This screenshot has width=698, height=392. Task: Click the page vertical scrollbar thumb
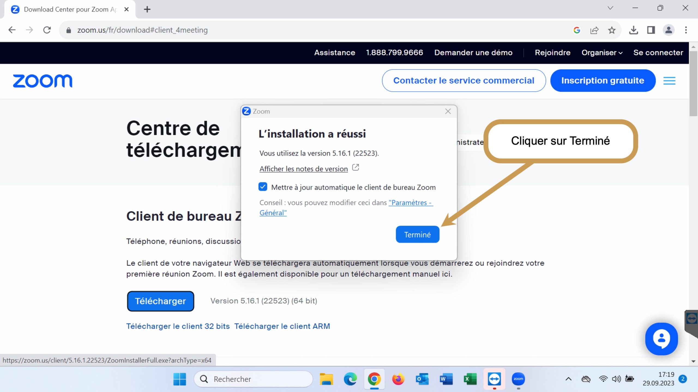click(693, 84)
